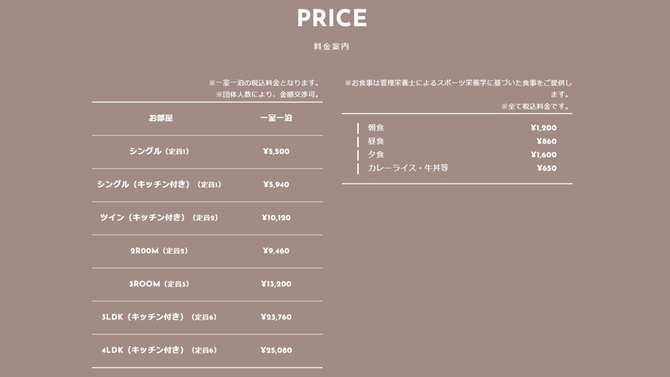Click the PRICE heading
670x377 pixels.
(x=332, y=18)
